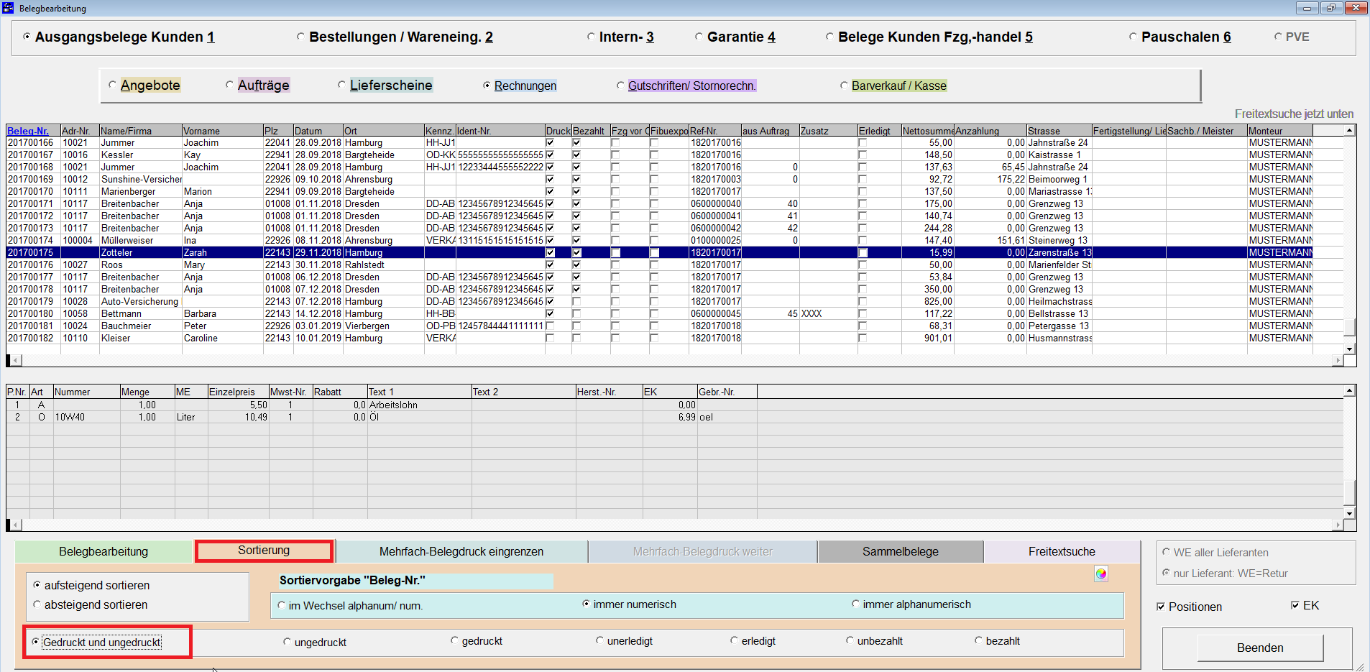Select row 201700169 Sunshine-Versicher
1370x672 pixels.
674,179
